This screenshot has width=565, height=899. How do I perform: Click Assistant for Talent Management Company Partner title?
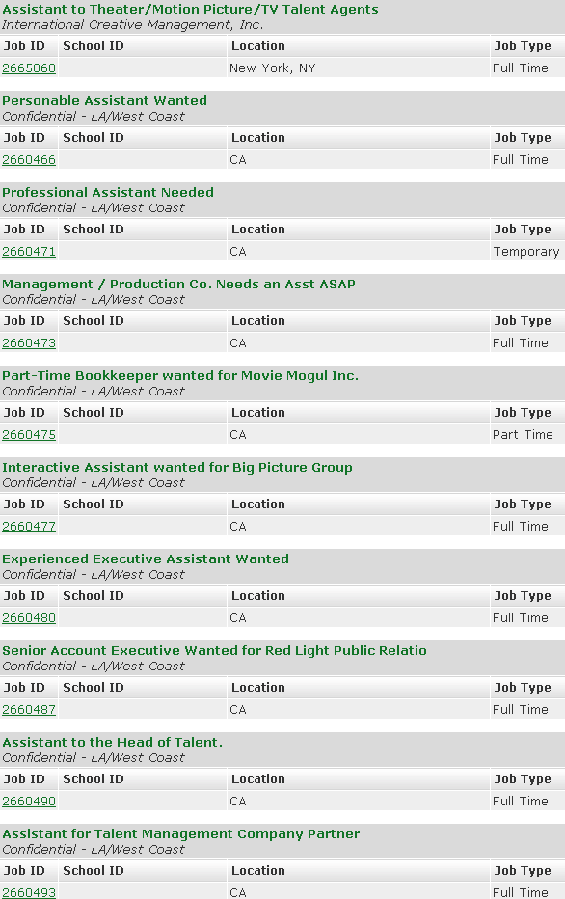coord(181,834)
